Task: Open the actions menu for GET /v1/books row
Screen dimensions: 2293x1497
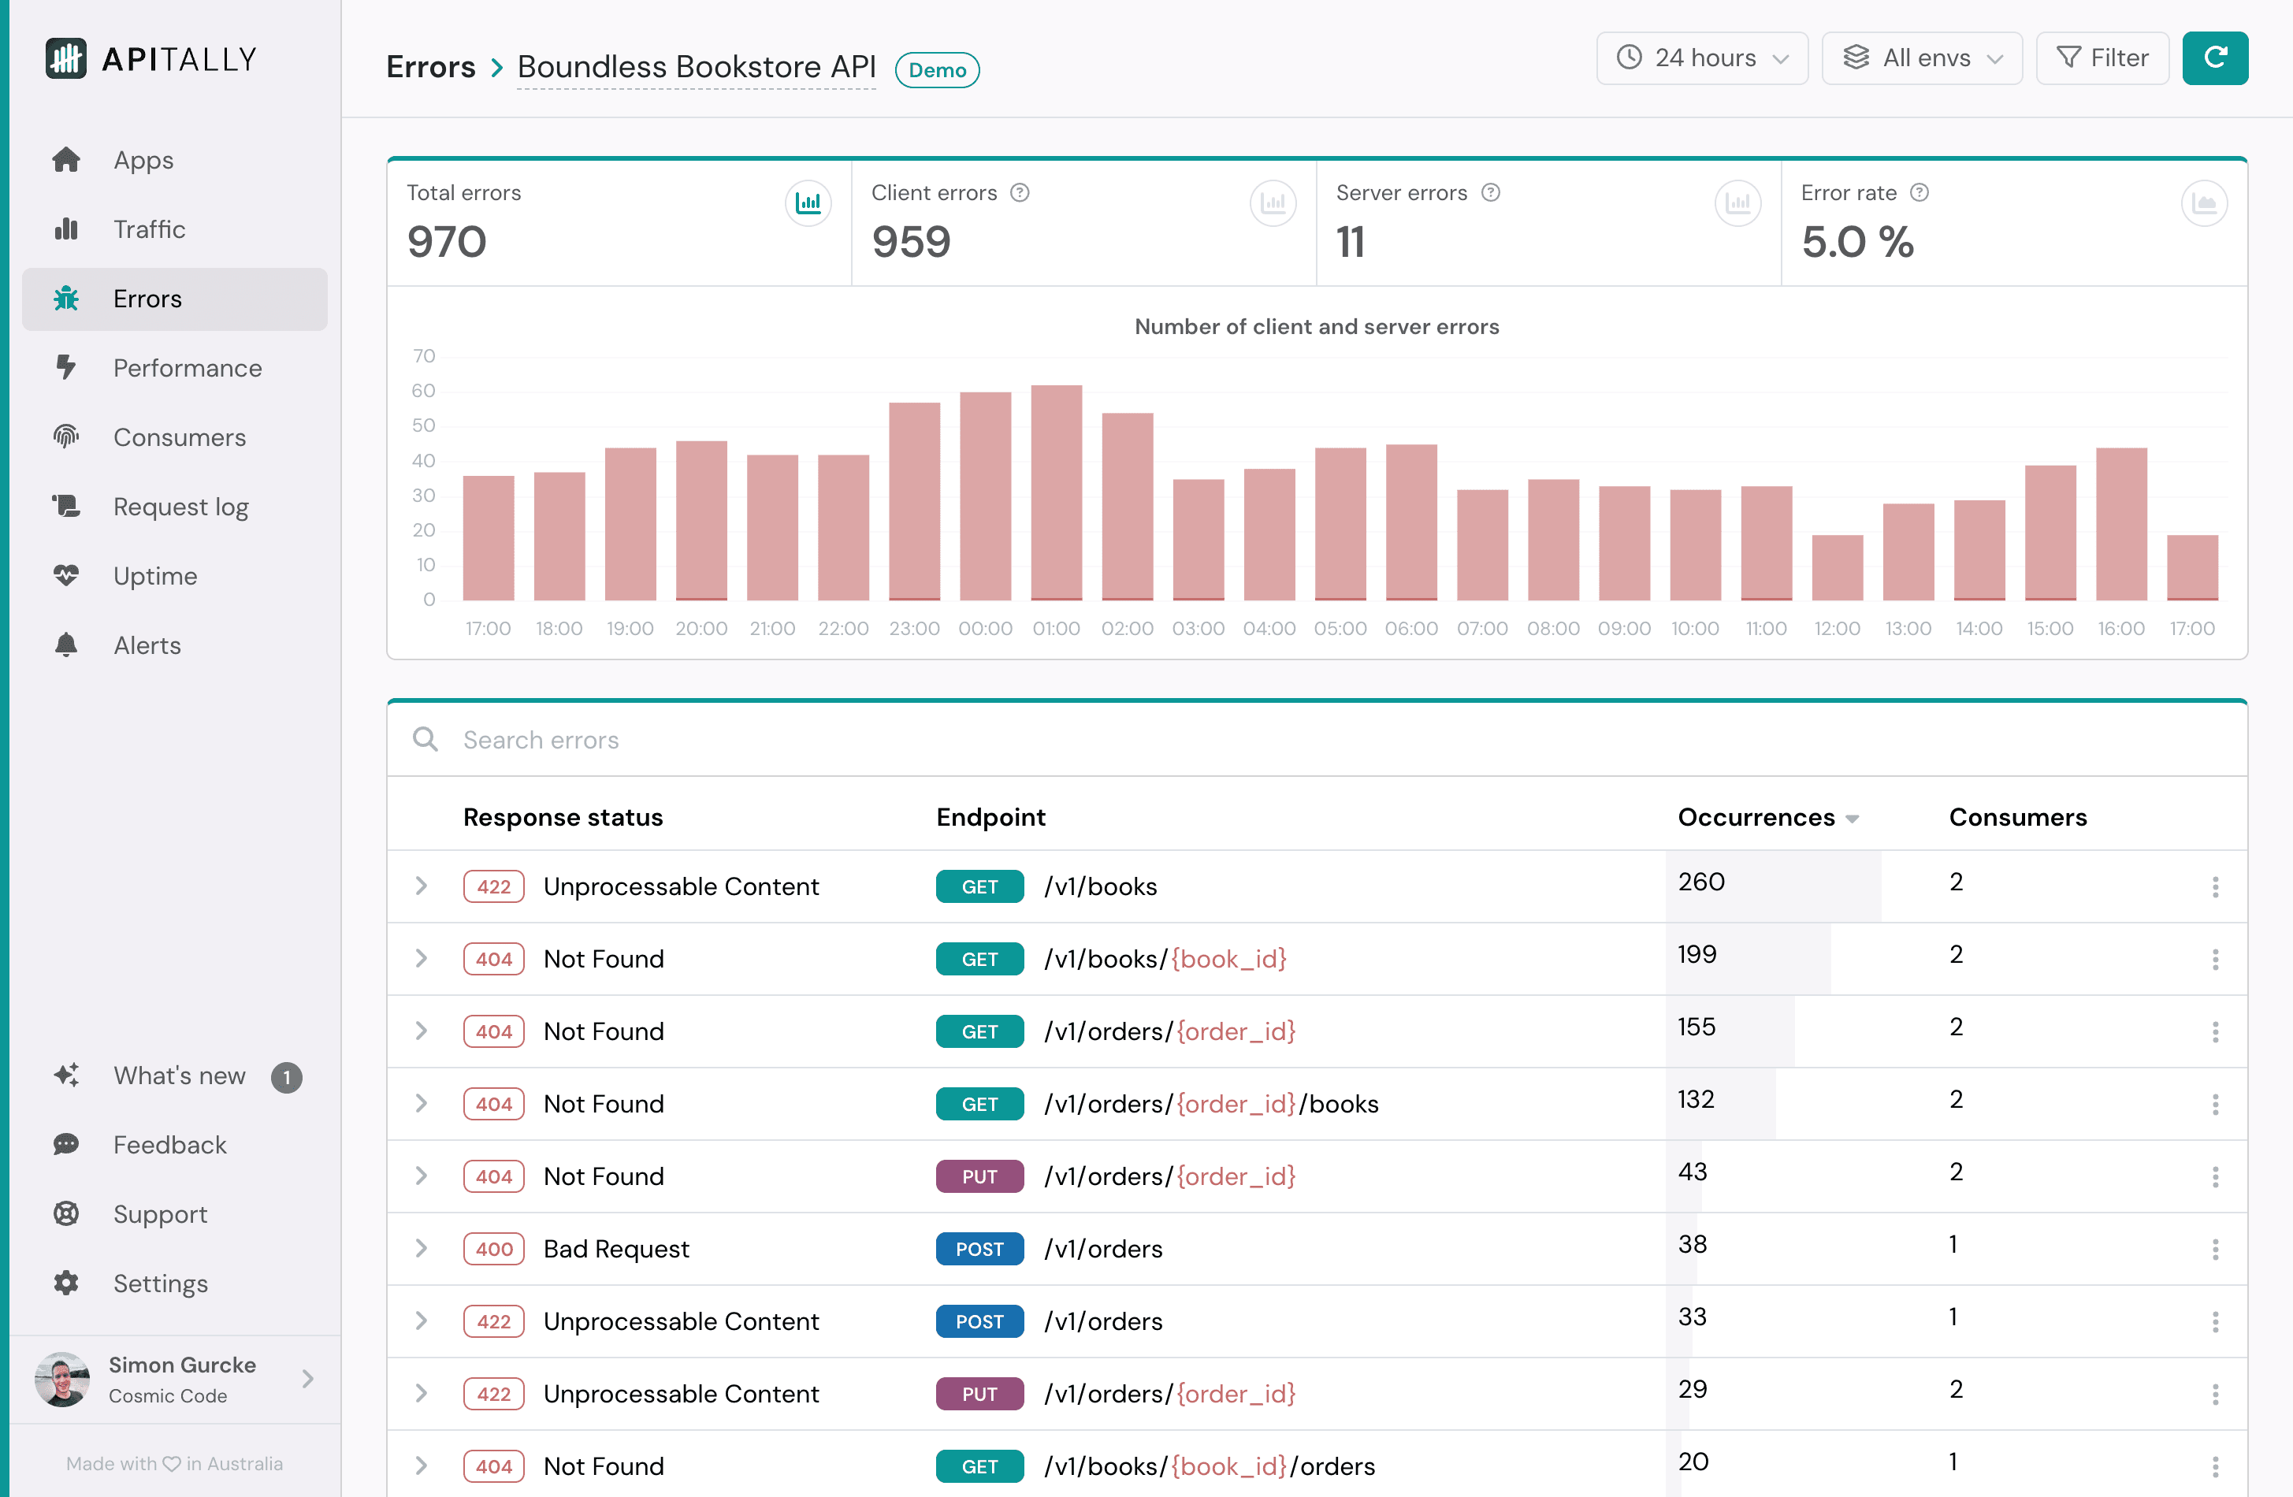Action: coord(2215,886)
